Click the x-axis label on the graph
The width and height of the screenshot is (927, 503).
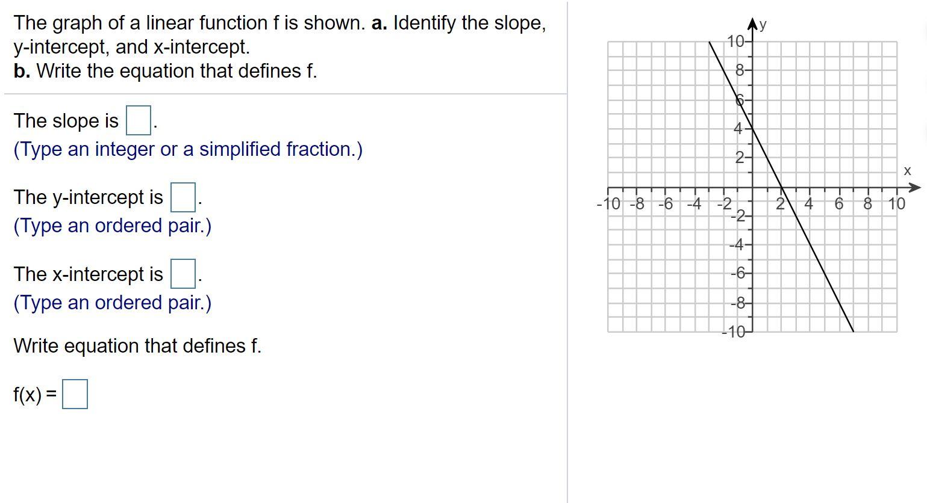(x=908, y=171)
